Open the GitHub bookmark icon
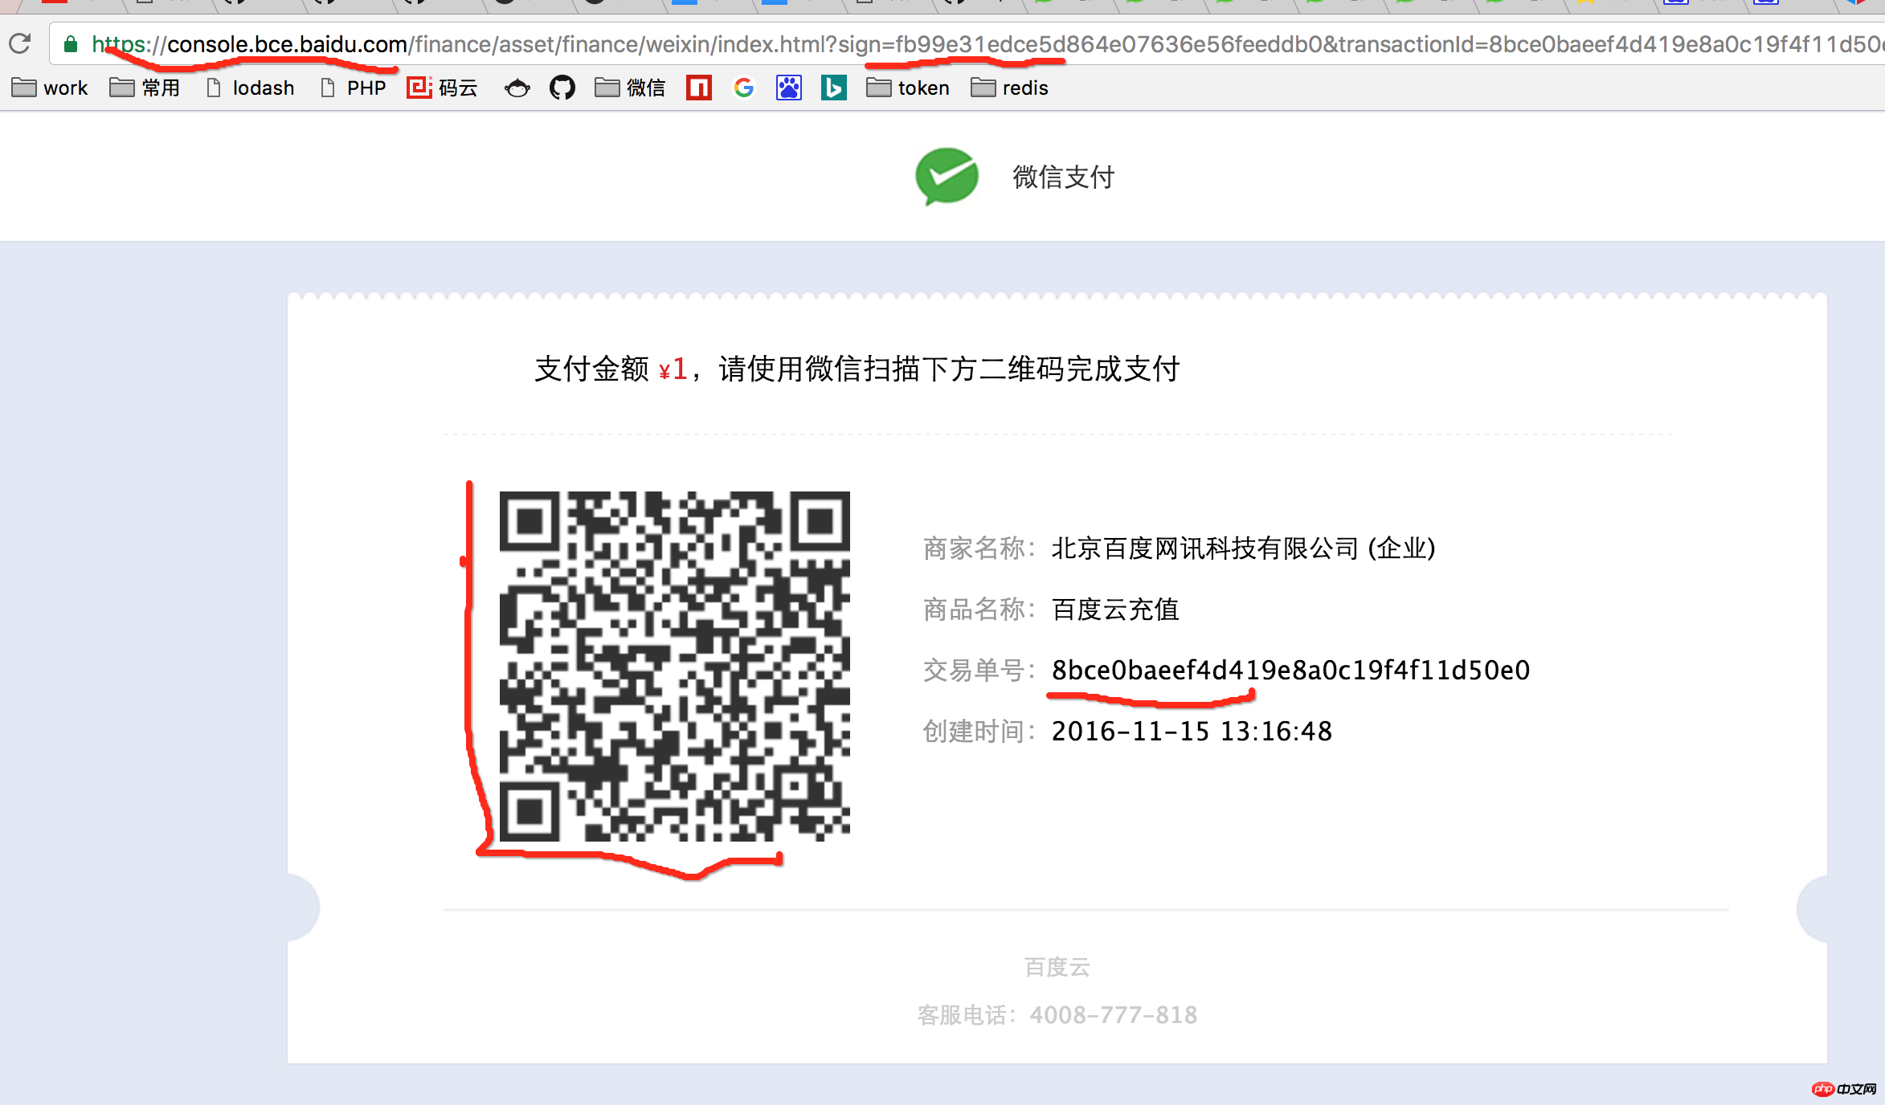The image size is (1885, 1105). pos(562,88)
